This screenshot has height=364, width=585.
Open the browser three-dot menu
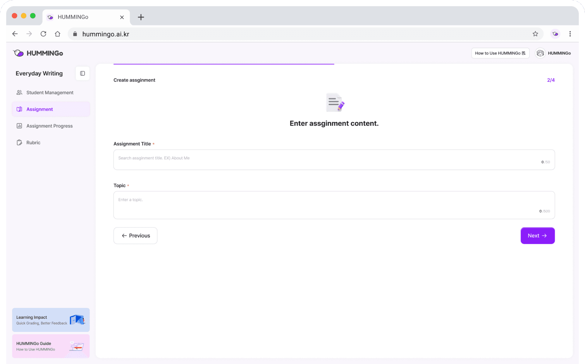[570, 34]
